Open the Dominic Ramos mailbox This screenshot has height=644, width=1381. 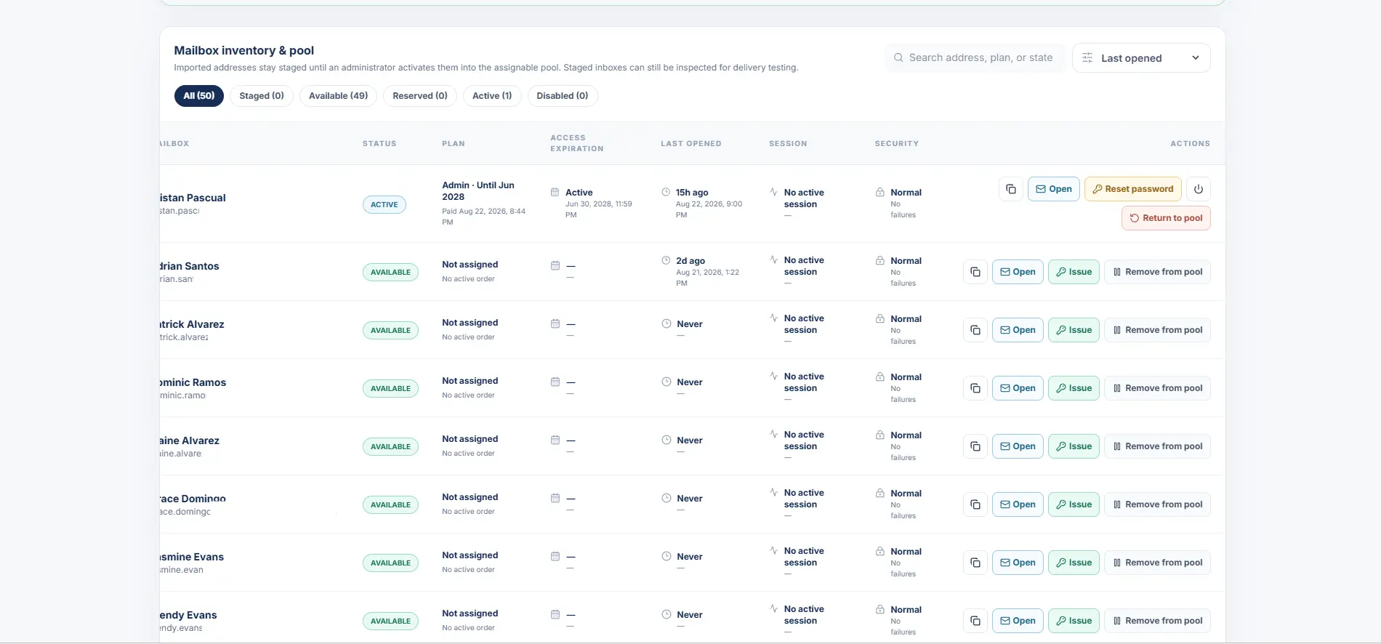(1018, 388)
